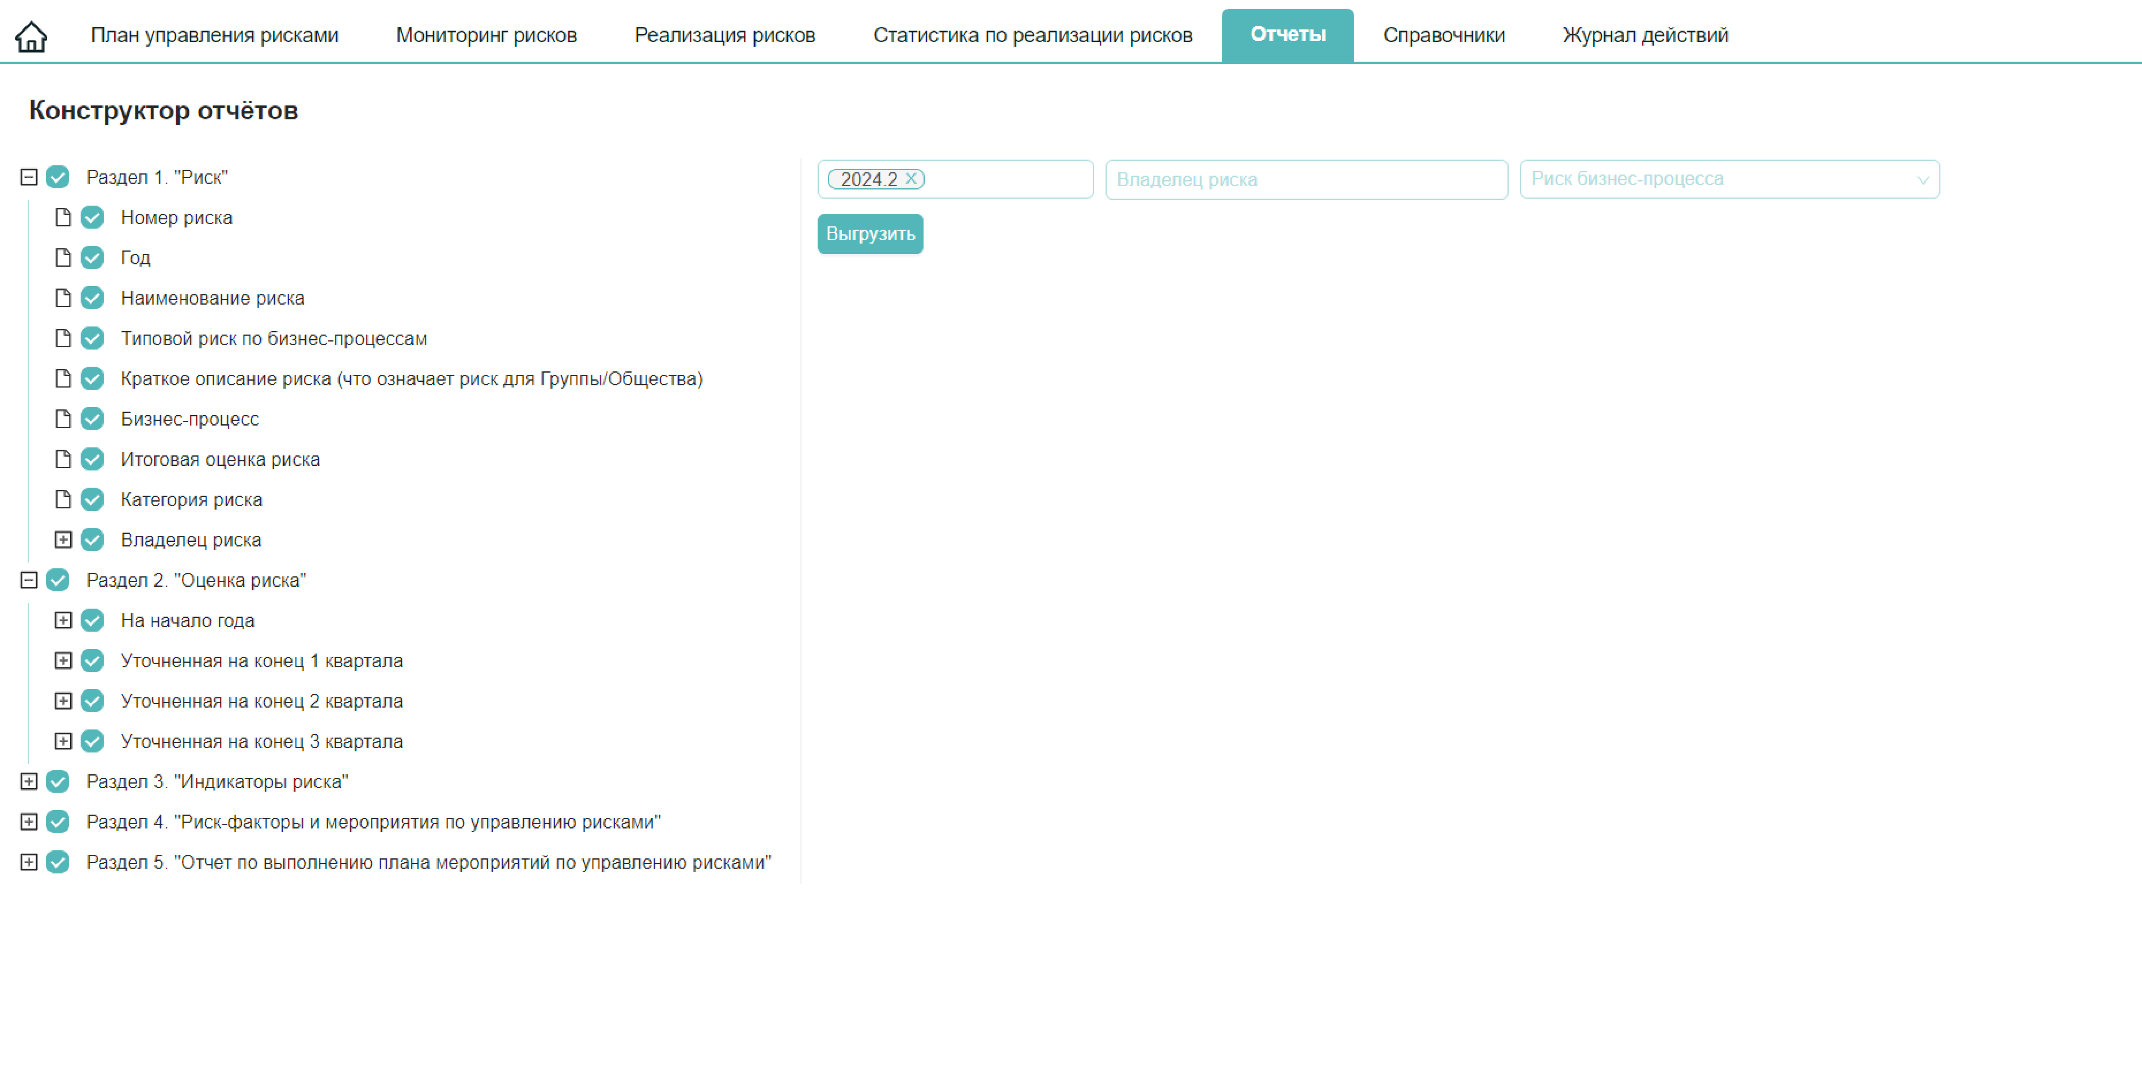
Task: Remove the 2024.2 tag from filter
Action: pyautogui.click(x=911, y=179)
